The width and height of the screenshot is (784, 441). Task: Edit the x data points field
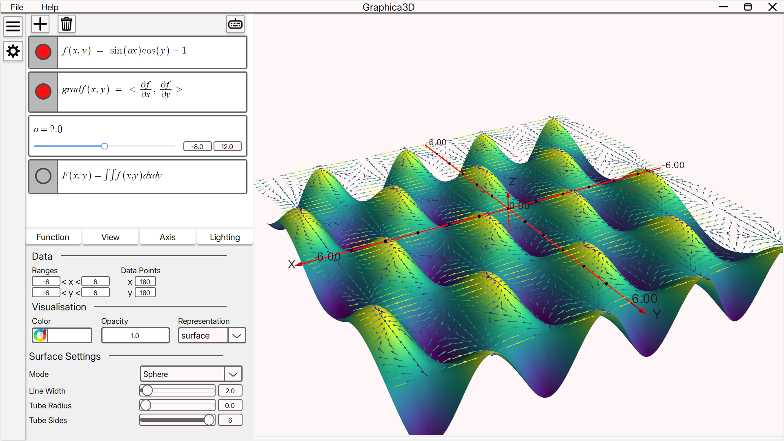coord(145,282)
